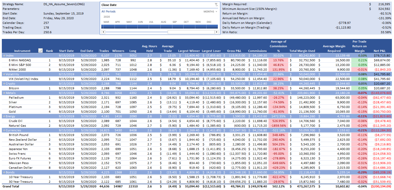Image resolution: width=394 pixels, height=190 pixels.
Task: Click the Total Margin Used column header
Action: 302,51
